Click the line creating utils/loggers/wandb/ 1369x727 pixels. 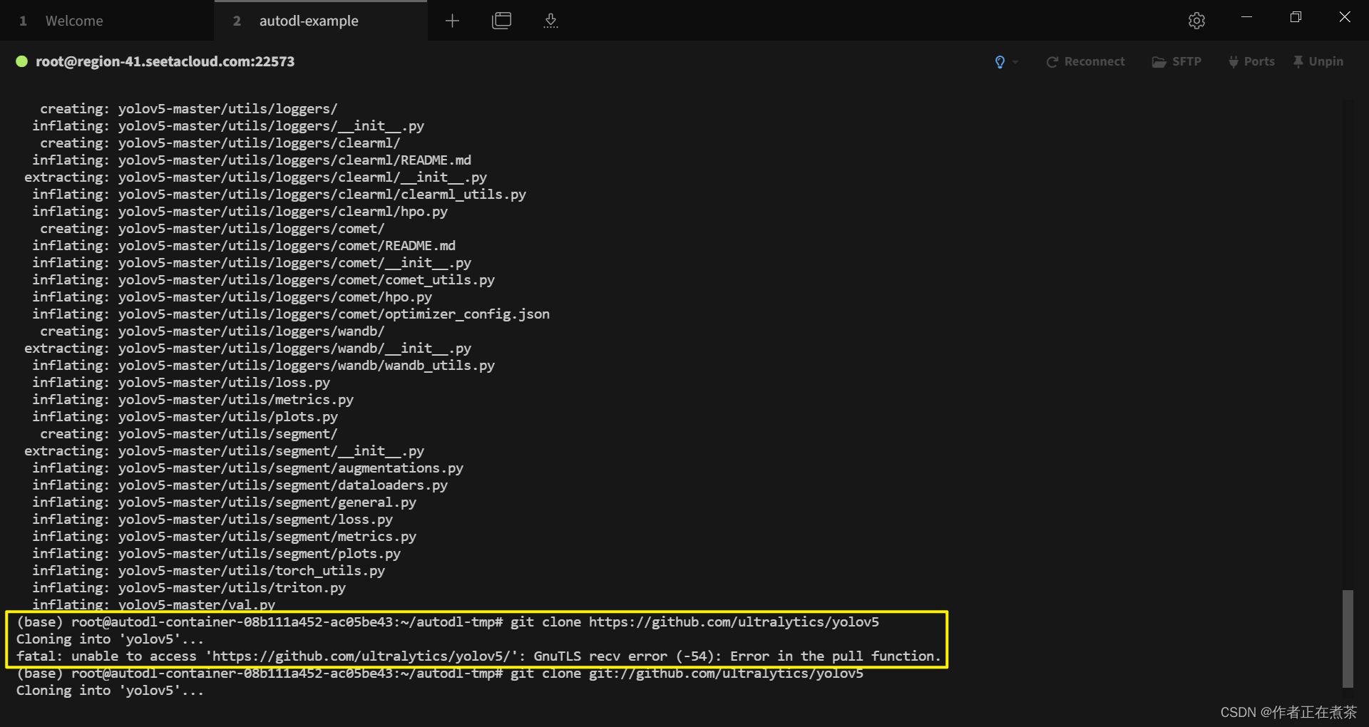212,331
